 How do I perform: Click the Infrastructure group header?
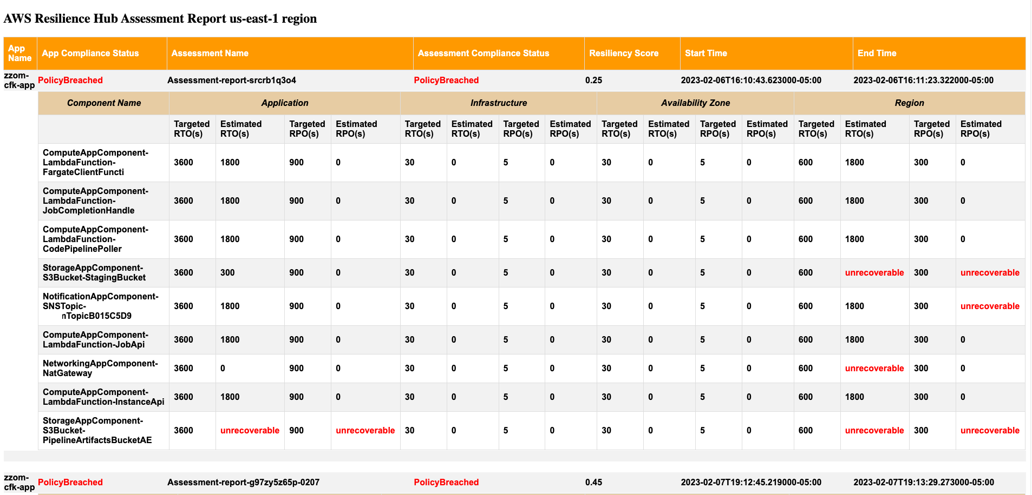point(499,103)
